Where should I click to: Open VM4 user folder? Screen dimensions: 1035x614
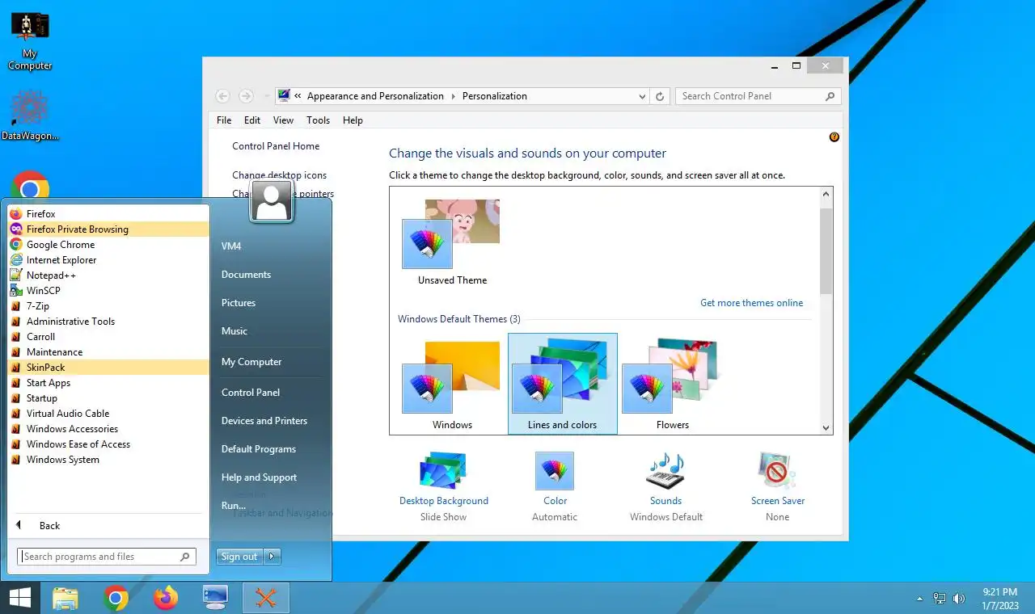point(231,246)
